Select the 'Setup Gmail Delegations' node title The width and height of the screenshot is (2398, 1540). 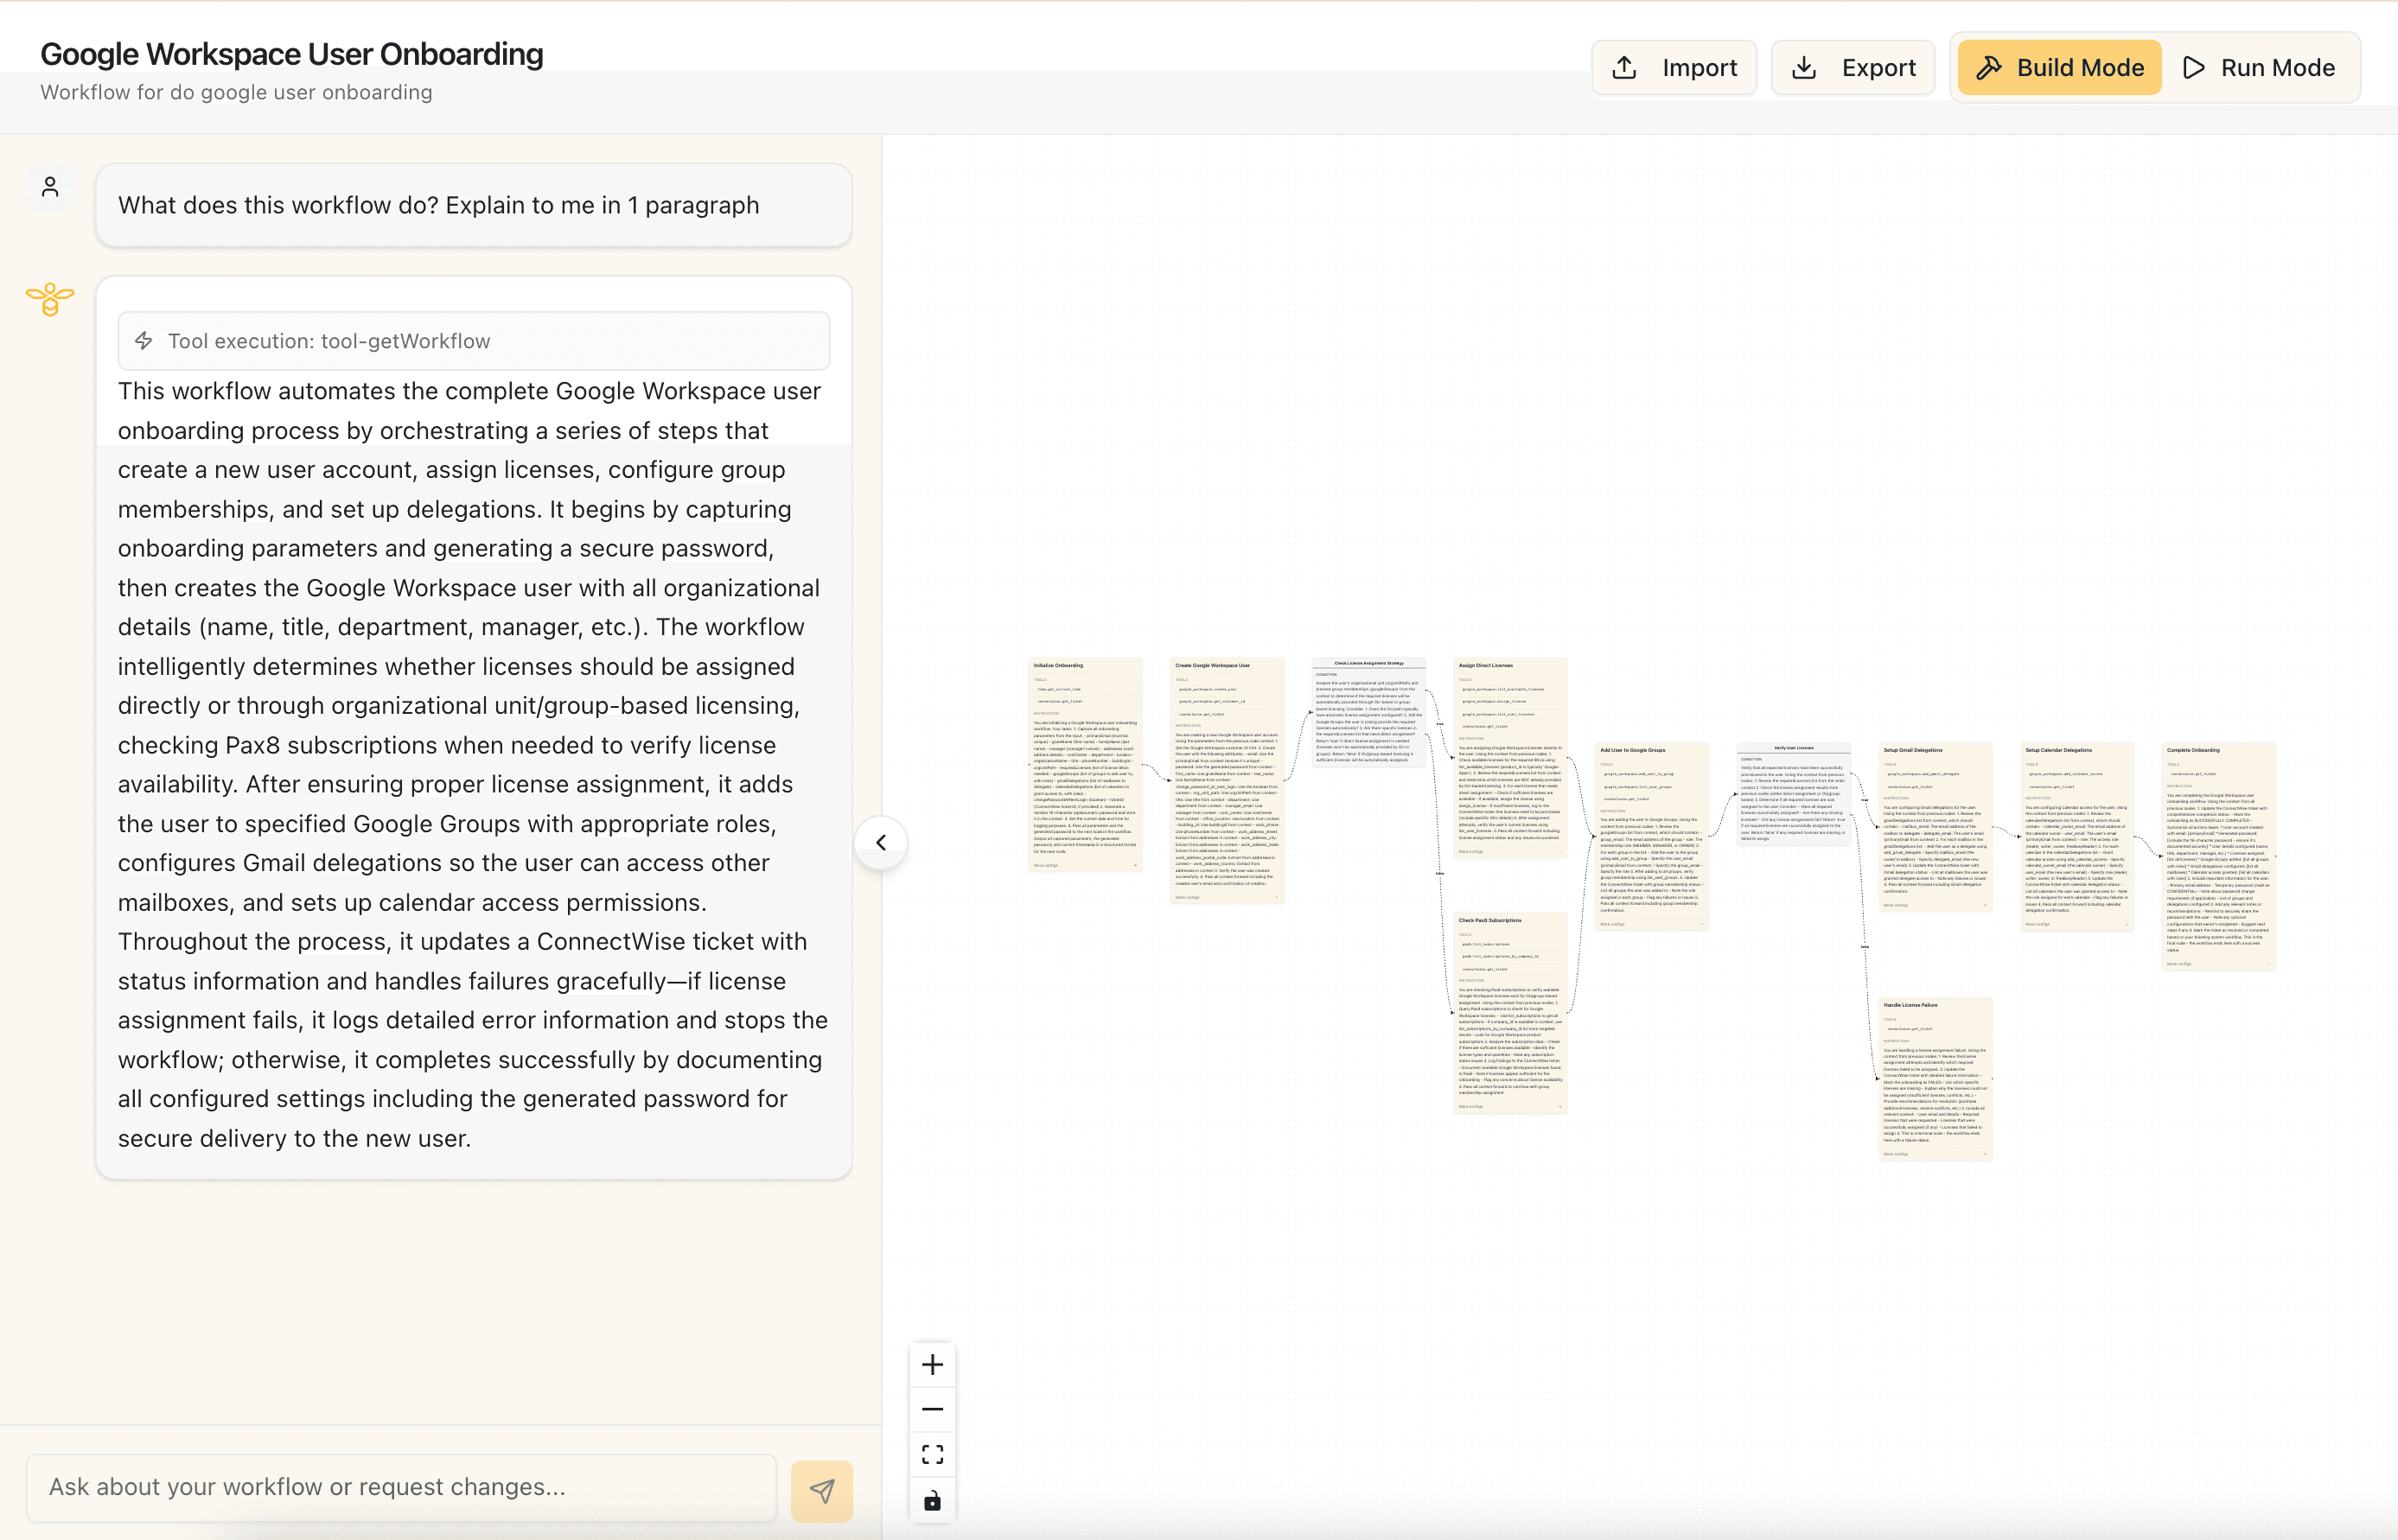pyautogui.click(x=1913, y=750)
